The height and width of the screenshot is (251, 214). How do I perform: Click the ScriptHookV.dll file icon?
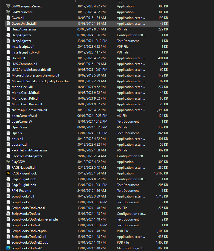point(8,196)
